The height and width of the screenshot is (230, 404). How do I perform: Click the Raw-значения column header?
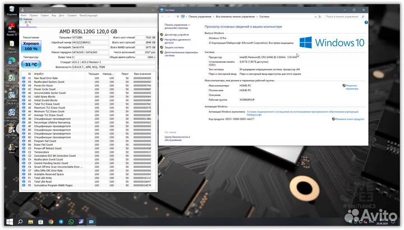[142, 74]
